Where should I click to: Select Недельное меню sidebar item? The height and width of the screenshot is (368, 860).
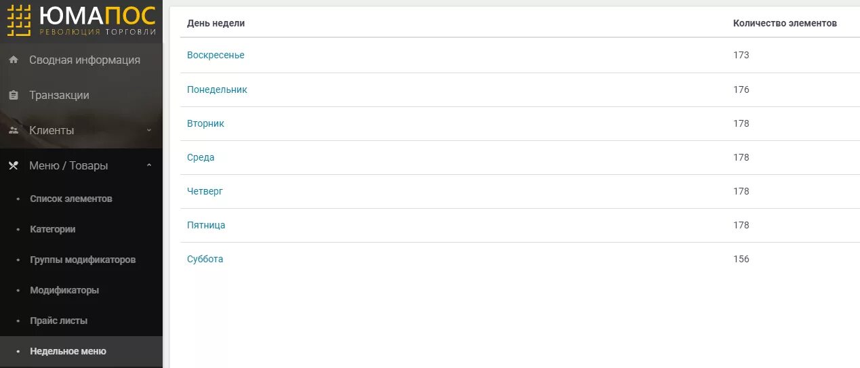pos(68,351)
